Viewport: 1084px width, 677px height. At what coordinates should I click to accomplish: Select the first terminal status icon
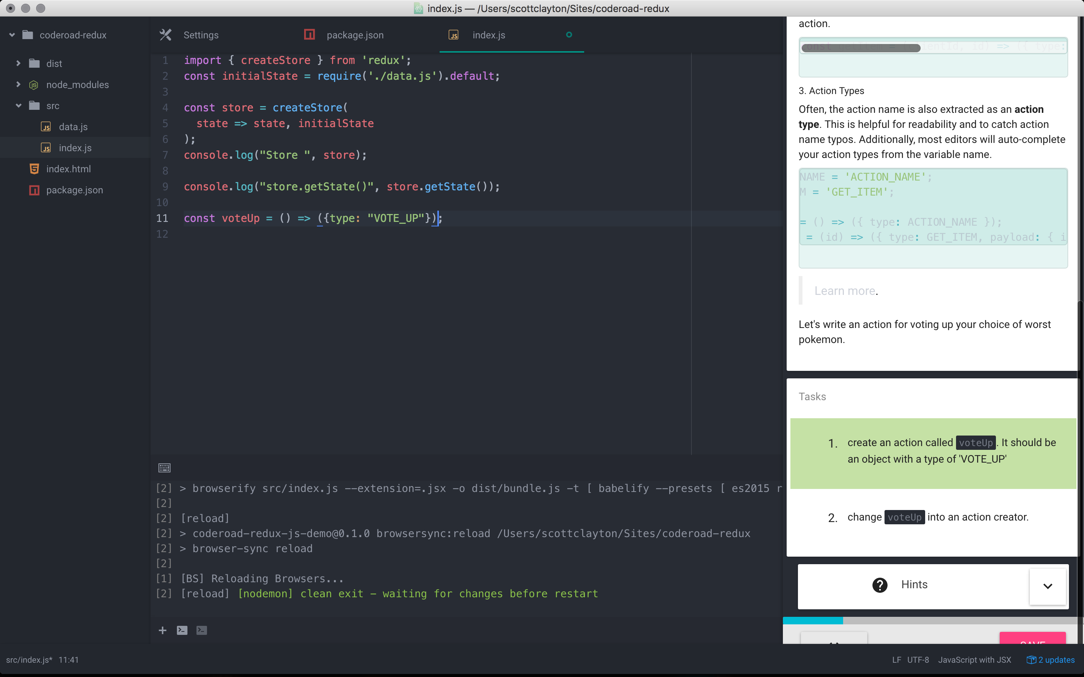[182, 630]
